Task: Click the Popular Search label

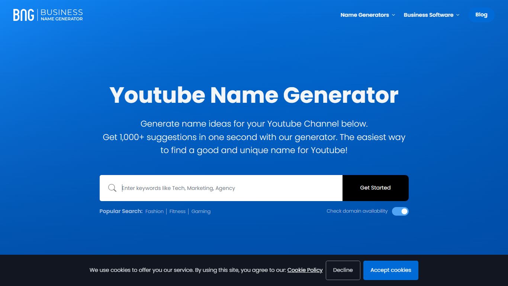Action: (121, 211)
